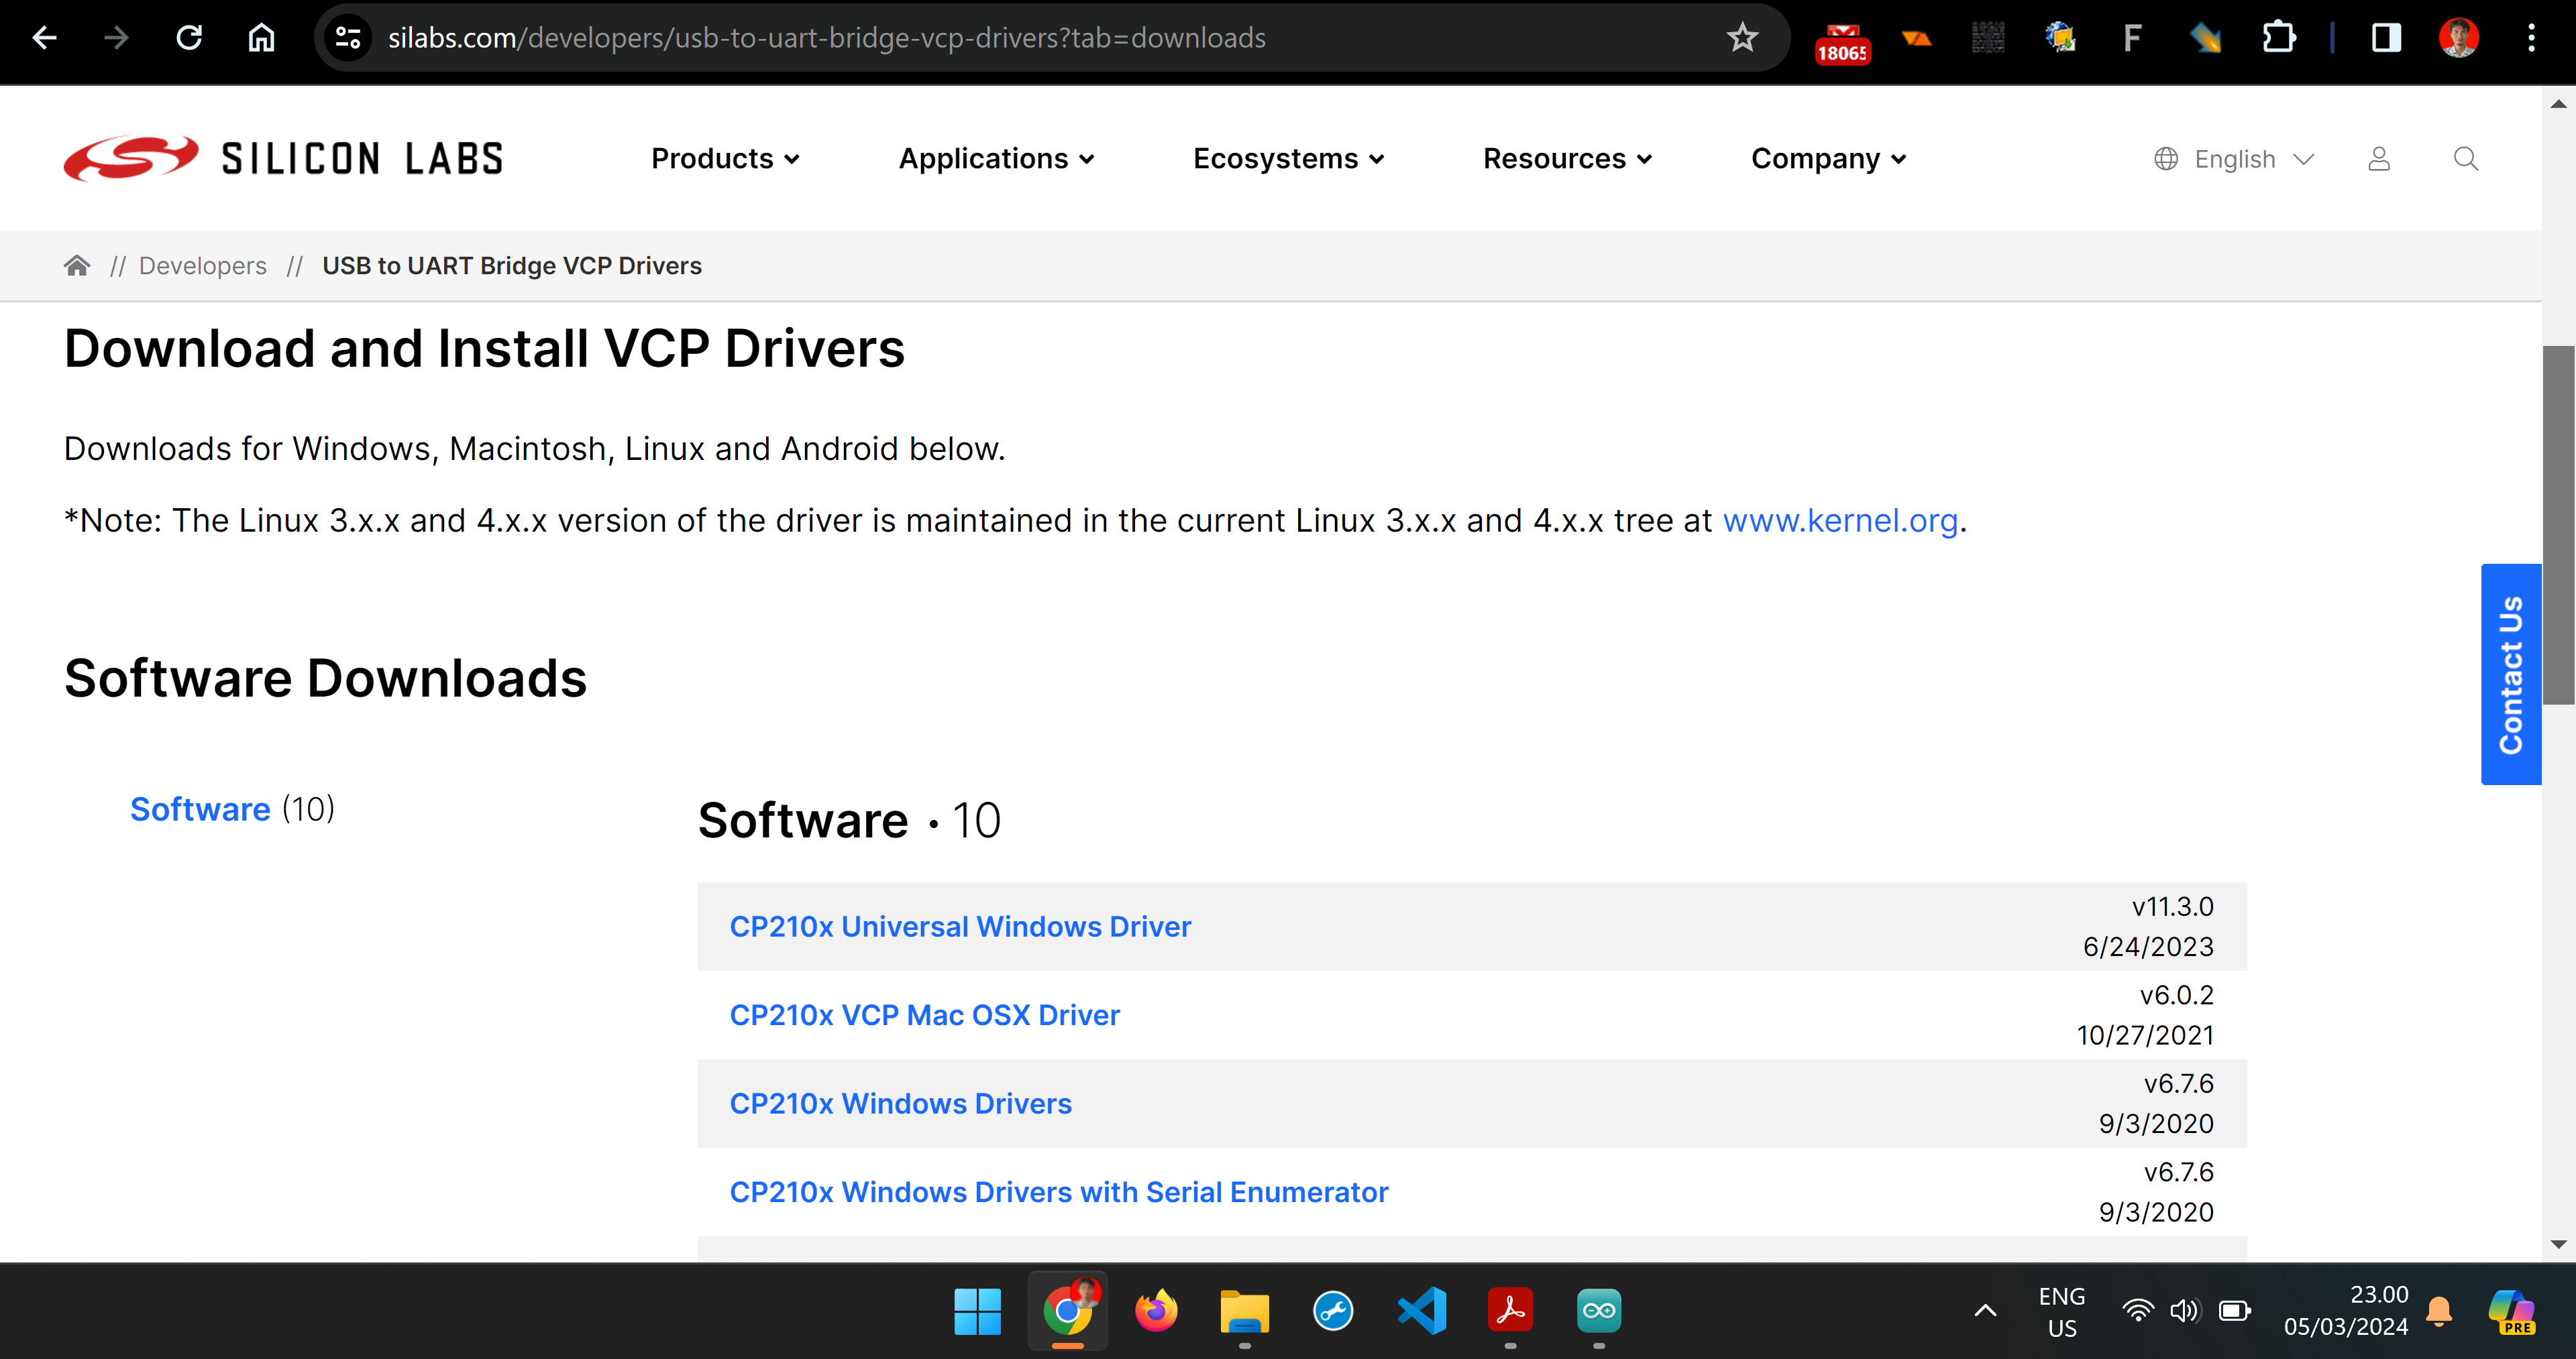Open the Gmail extension showing 18065
The image size is (2576, 1359).
[x=1843, y=42]
